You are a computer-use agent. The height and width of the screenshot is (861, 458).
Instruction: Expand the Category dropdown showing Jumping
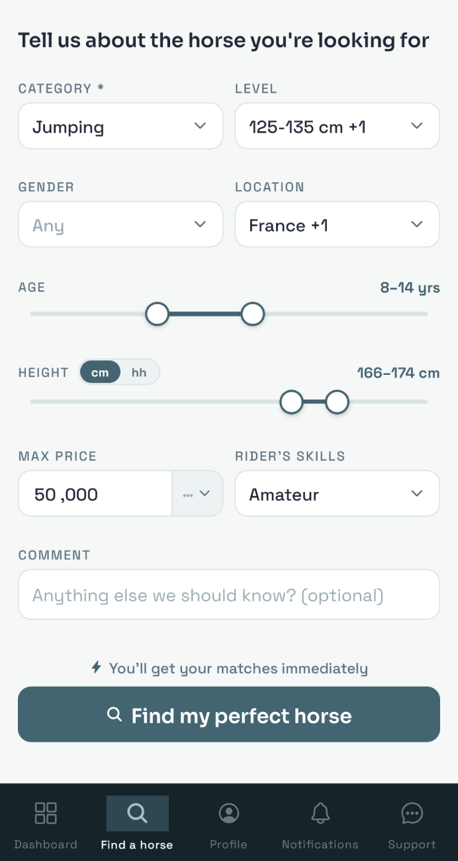(x=120, y=126)
